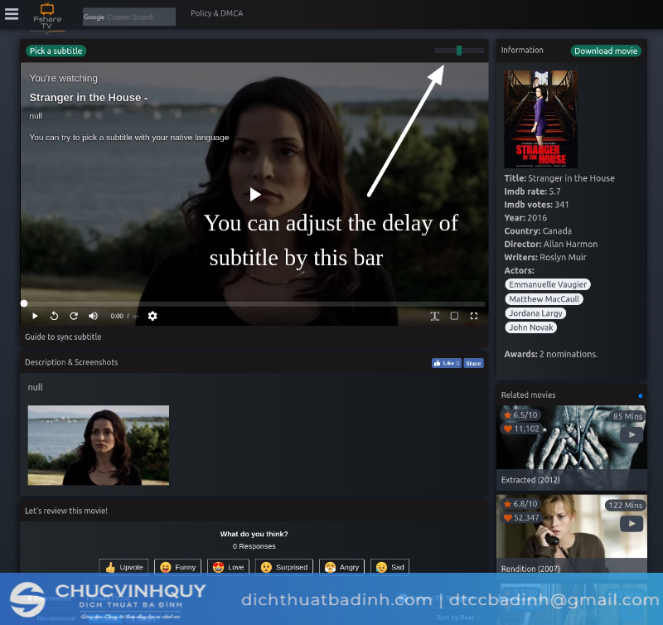The width and height of the screenshot is (663, 625).
Task: Go to Fshare TV home logo
Action: point(47,17)
